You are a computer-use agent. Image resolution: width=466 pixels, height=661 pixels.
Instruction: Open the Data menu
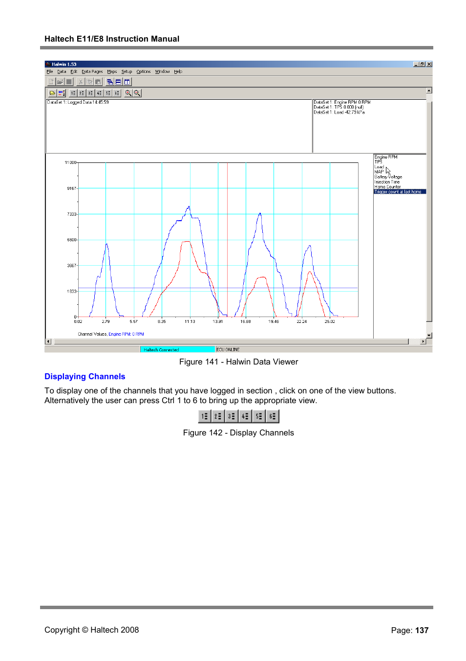tap(62, 71)
